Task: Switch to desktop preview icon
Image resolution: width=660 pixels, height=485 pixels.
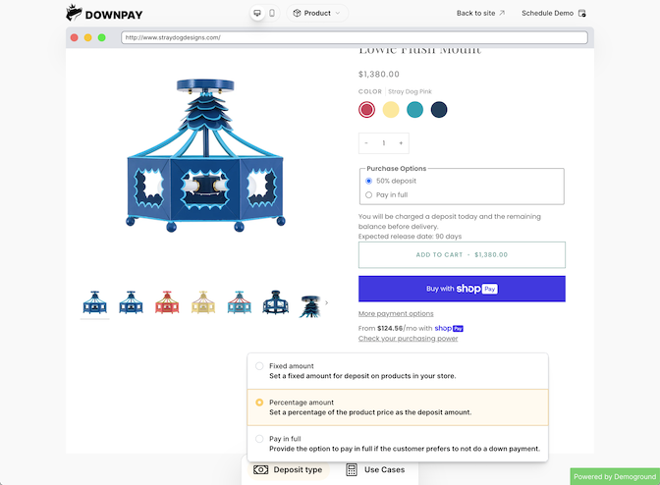Action: (x=257, y=13)
